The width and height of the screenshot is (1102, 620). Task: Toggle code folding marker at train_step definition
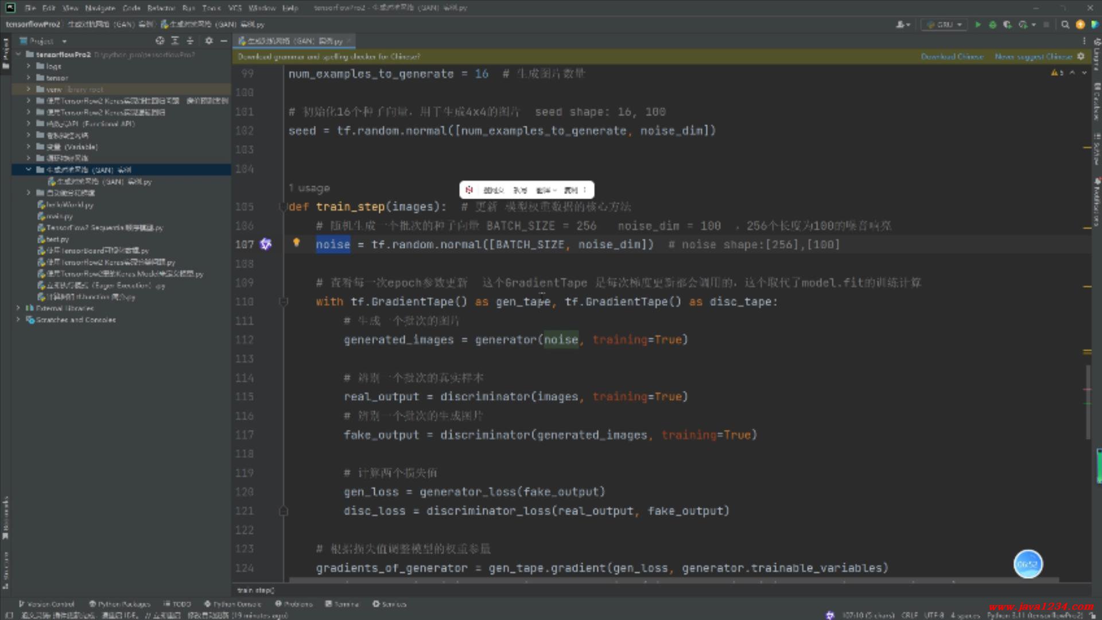coord(282,207)
